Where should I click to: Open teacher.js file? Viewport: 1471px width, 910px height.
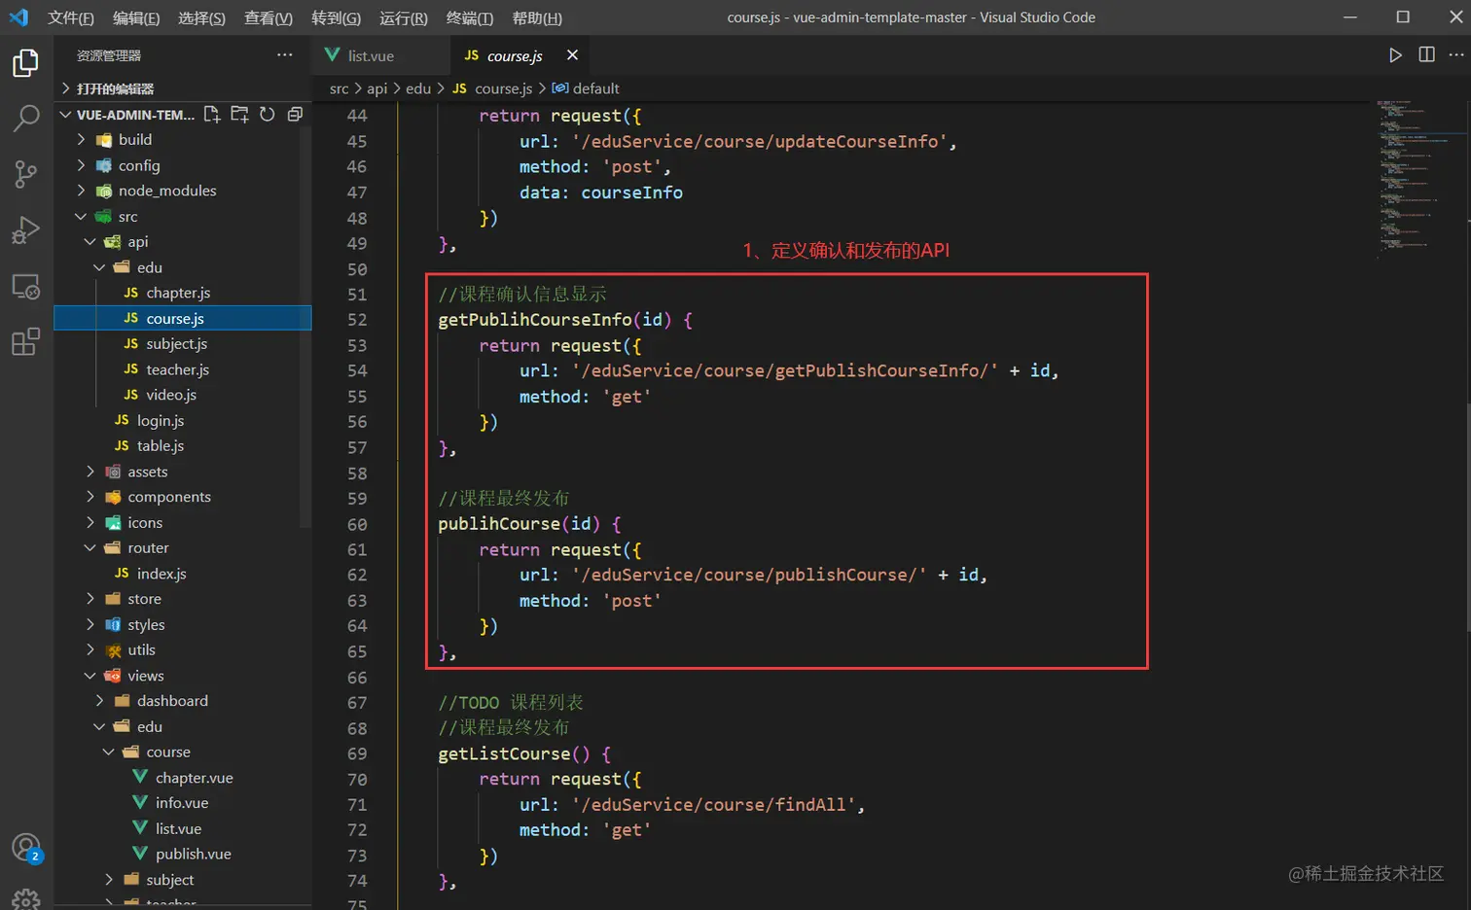(183, 369)
